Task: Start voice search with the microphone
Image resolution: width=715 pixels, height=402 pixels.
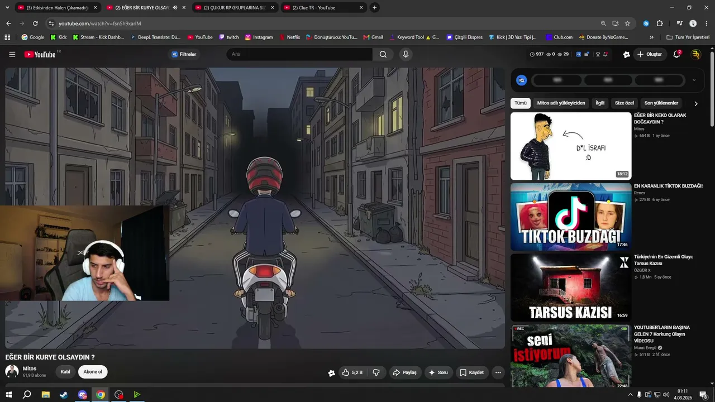Action: tap(406, 54)
